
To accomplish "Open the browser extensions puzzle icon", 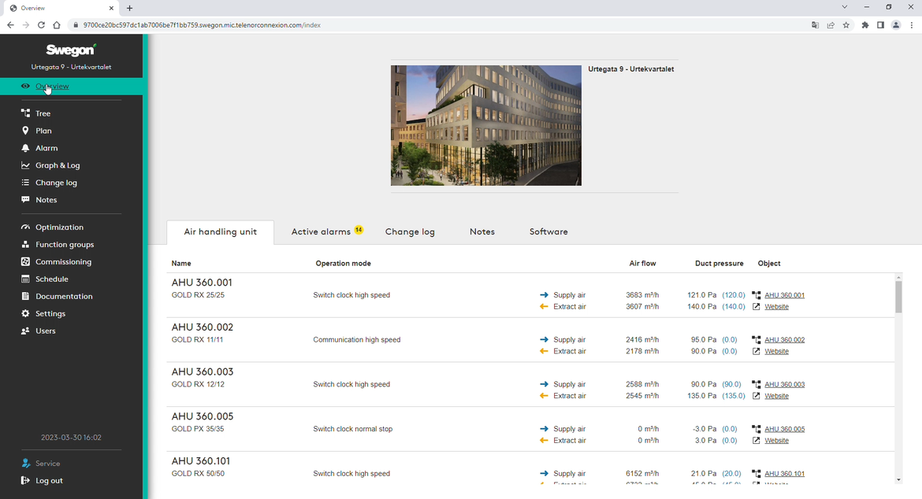I will [865, 25].
